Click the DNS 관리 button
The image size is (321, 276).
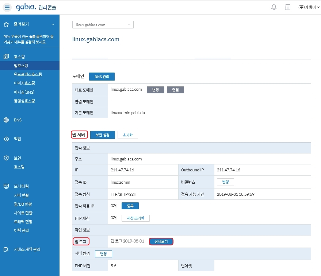point(102,77)
